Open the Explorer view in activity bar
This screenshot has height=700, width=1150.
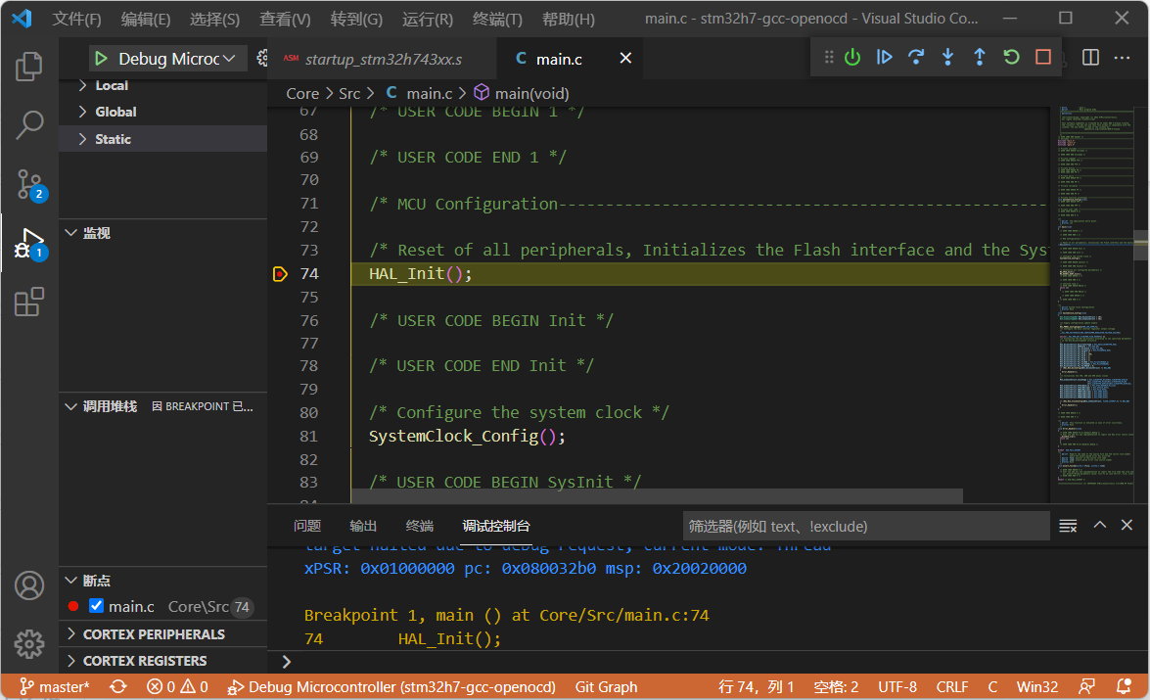29,67
